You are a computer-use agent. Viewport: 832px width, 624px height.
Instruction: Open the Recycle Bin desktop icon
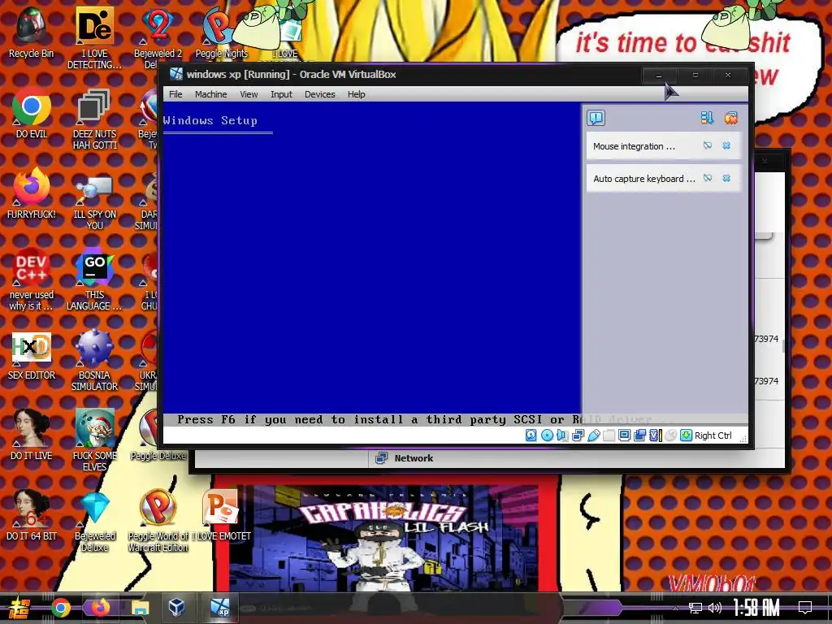click(x=31, y=32)
